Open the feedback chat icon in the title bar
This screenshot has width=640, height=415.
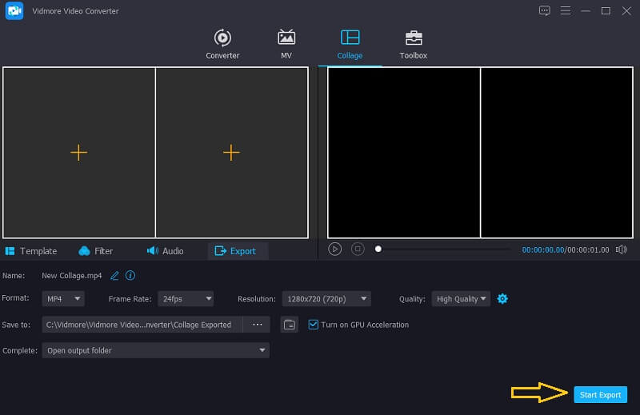point(545,10)
